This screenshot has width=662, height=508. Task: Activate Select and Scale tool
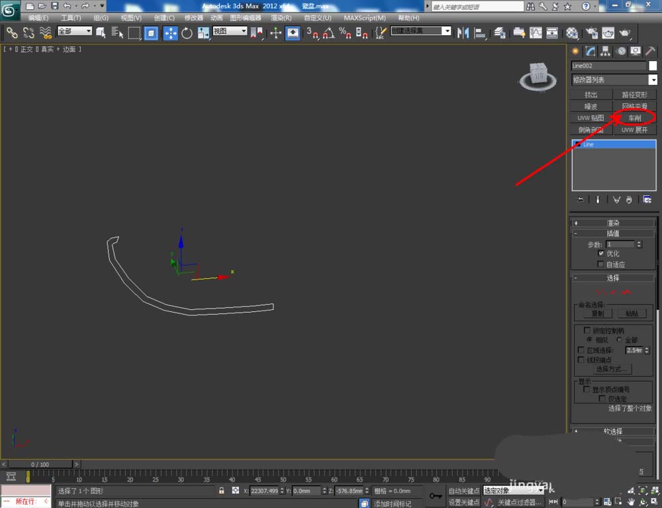[203, 33]
